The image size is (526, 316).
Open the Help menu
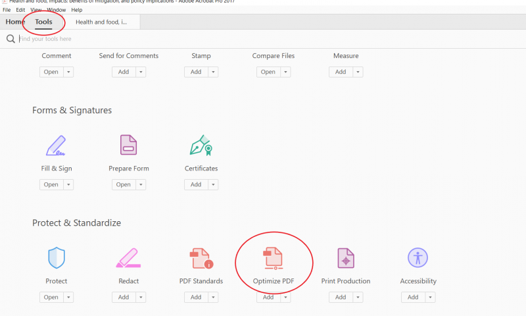click(77, 10)
